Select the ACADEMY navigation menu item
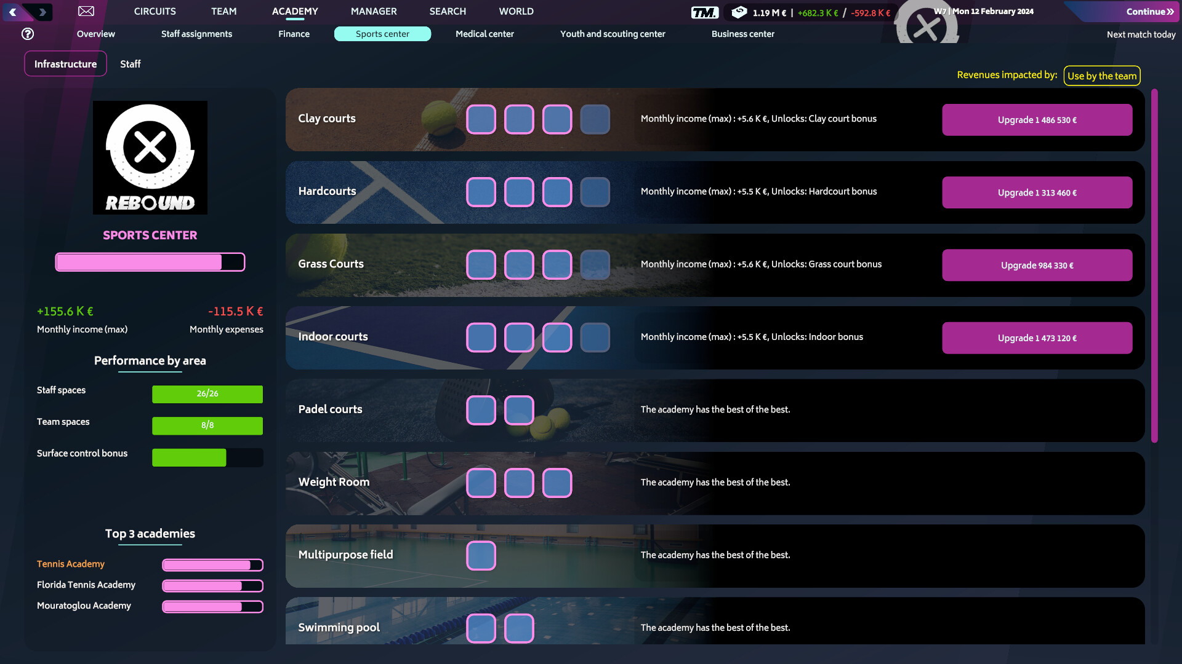This screenshot has height=664, width=1182. coord(294,11)
